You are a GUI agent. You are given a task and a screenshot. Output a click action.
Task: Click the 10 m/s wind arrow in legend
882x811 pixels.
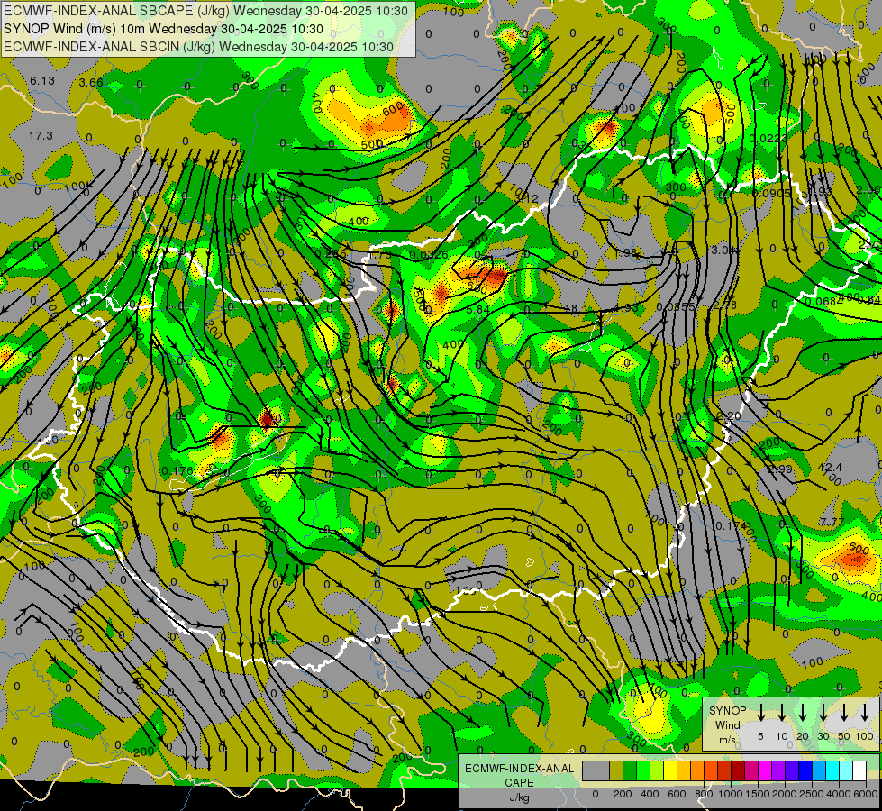click(782, 712)
